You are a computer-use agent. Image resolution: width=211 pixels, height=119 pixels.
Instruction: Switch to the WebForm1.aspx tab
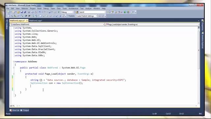[36, 20]
